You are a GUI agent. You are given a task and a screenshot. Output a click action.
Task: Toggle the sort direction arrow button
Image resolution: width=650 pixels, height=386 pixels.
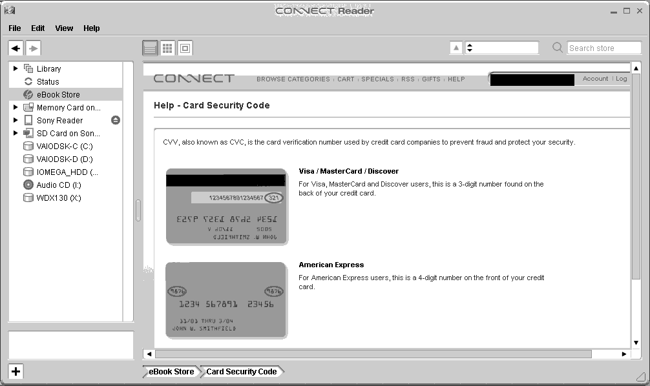456,48
